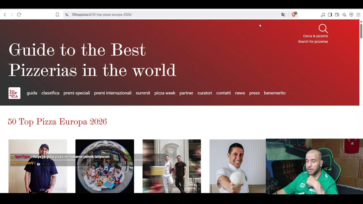Viewport: 363px width, 204px height.
Task: Toggle the browser sidebar panel icon
Action: [x=330, y=15]
